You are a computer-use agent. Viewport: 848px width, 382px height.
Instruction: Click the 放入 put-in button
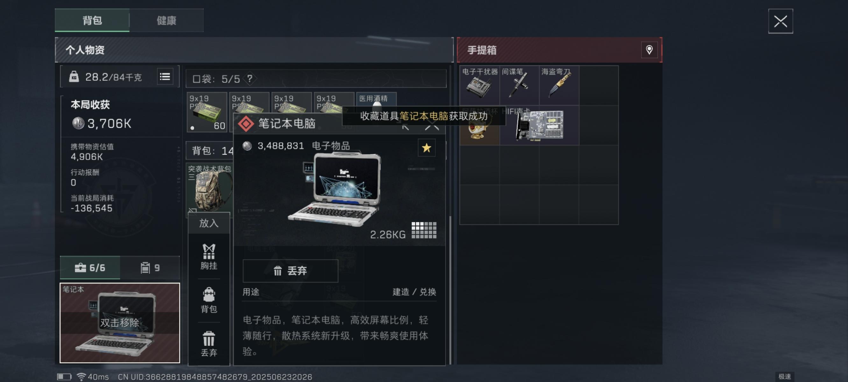pos(209,223)
